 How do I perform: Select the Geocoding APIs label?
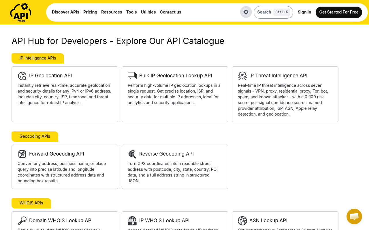pyautogui.click(x=35, y=136)
